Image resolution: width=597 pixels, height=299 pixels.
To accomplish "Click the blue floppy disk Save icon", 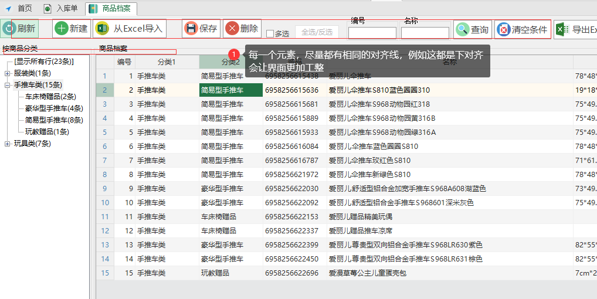I will tap(191, 29).
